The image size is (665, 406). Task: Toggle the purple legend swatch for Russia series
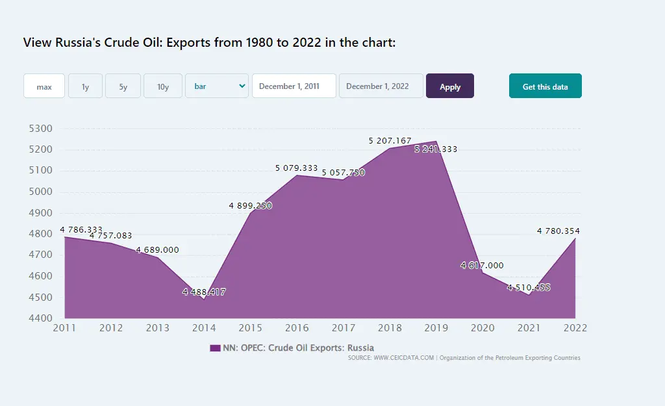click(x=215, y=348)
